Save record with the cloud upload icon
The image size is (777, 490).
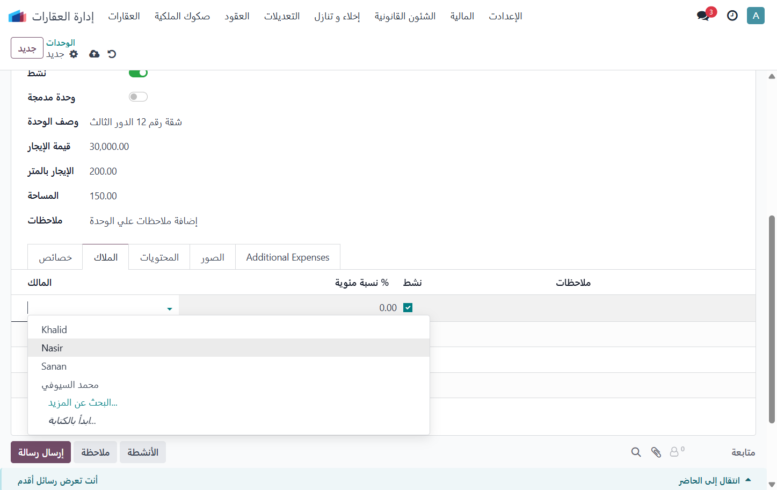coord(95,54)
